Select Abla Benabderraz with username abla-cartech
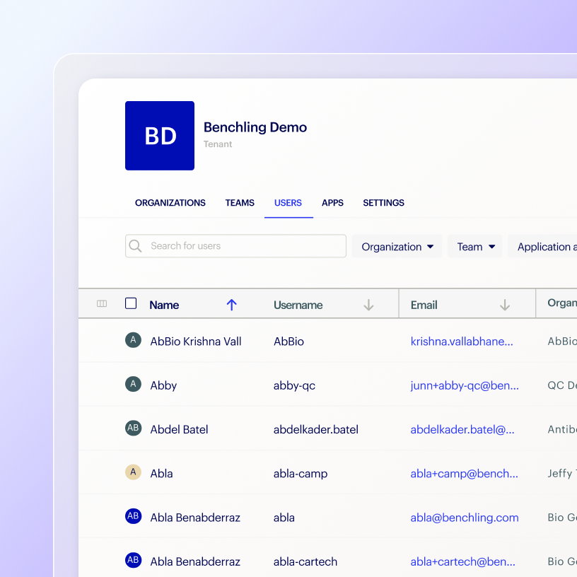 195,561
